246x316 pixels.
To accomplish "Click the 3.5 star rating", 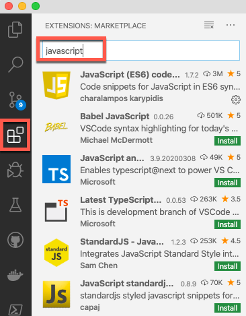I will coord(231,199).
